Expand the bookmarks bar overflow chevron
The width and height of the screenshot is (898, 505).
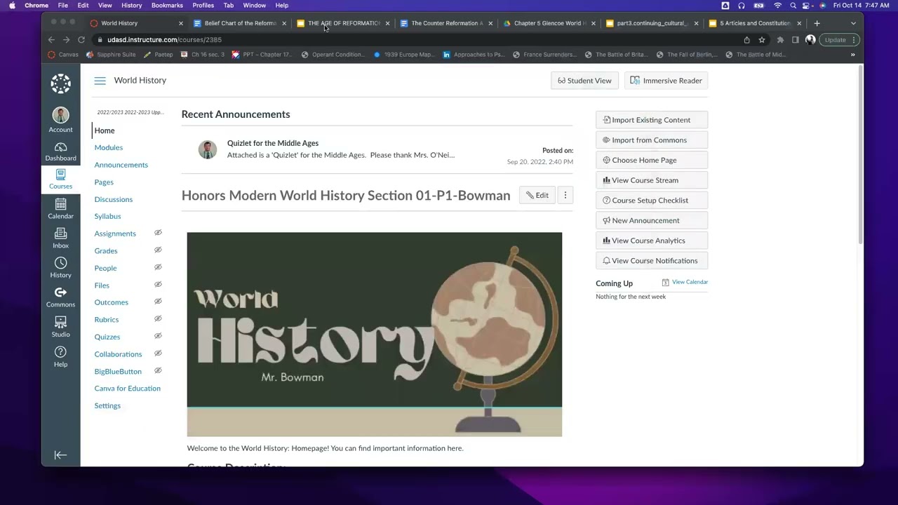point(852,55)
